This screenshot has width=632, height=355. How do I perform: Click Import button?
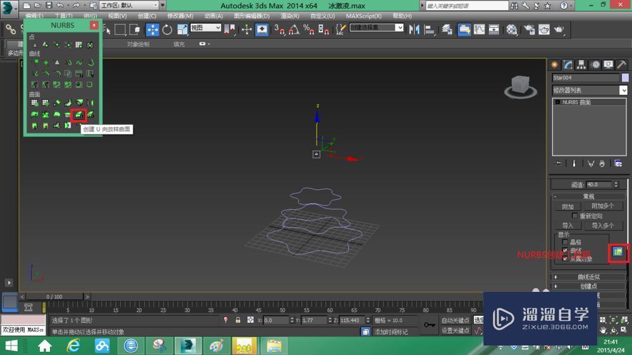(x=568, y=226)
